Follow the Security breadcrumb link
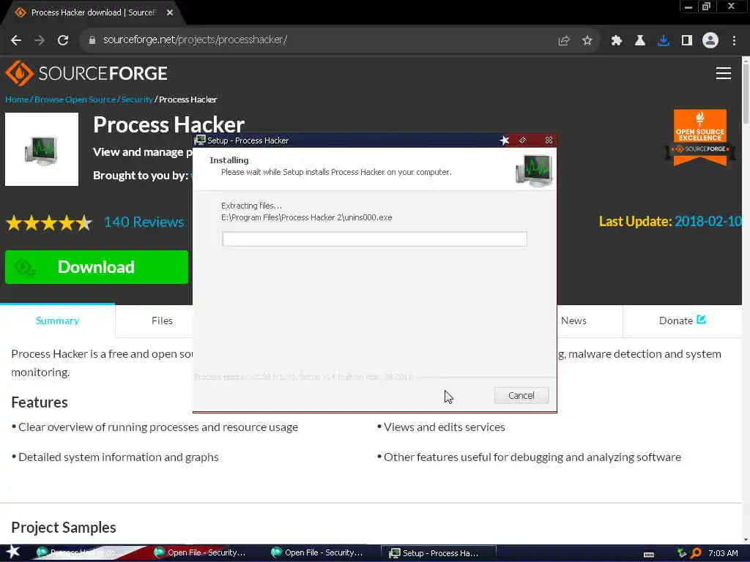Image resolution: width=750 pixels, height=562 pixels. (x=137, y=100)
